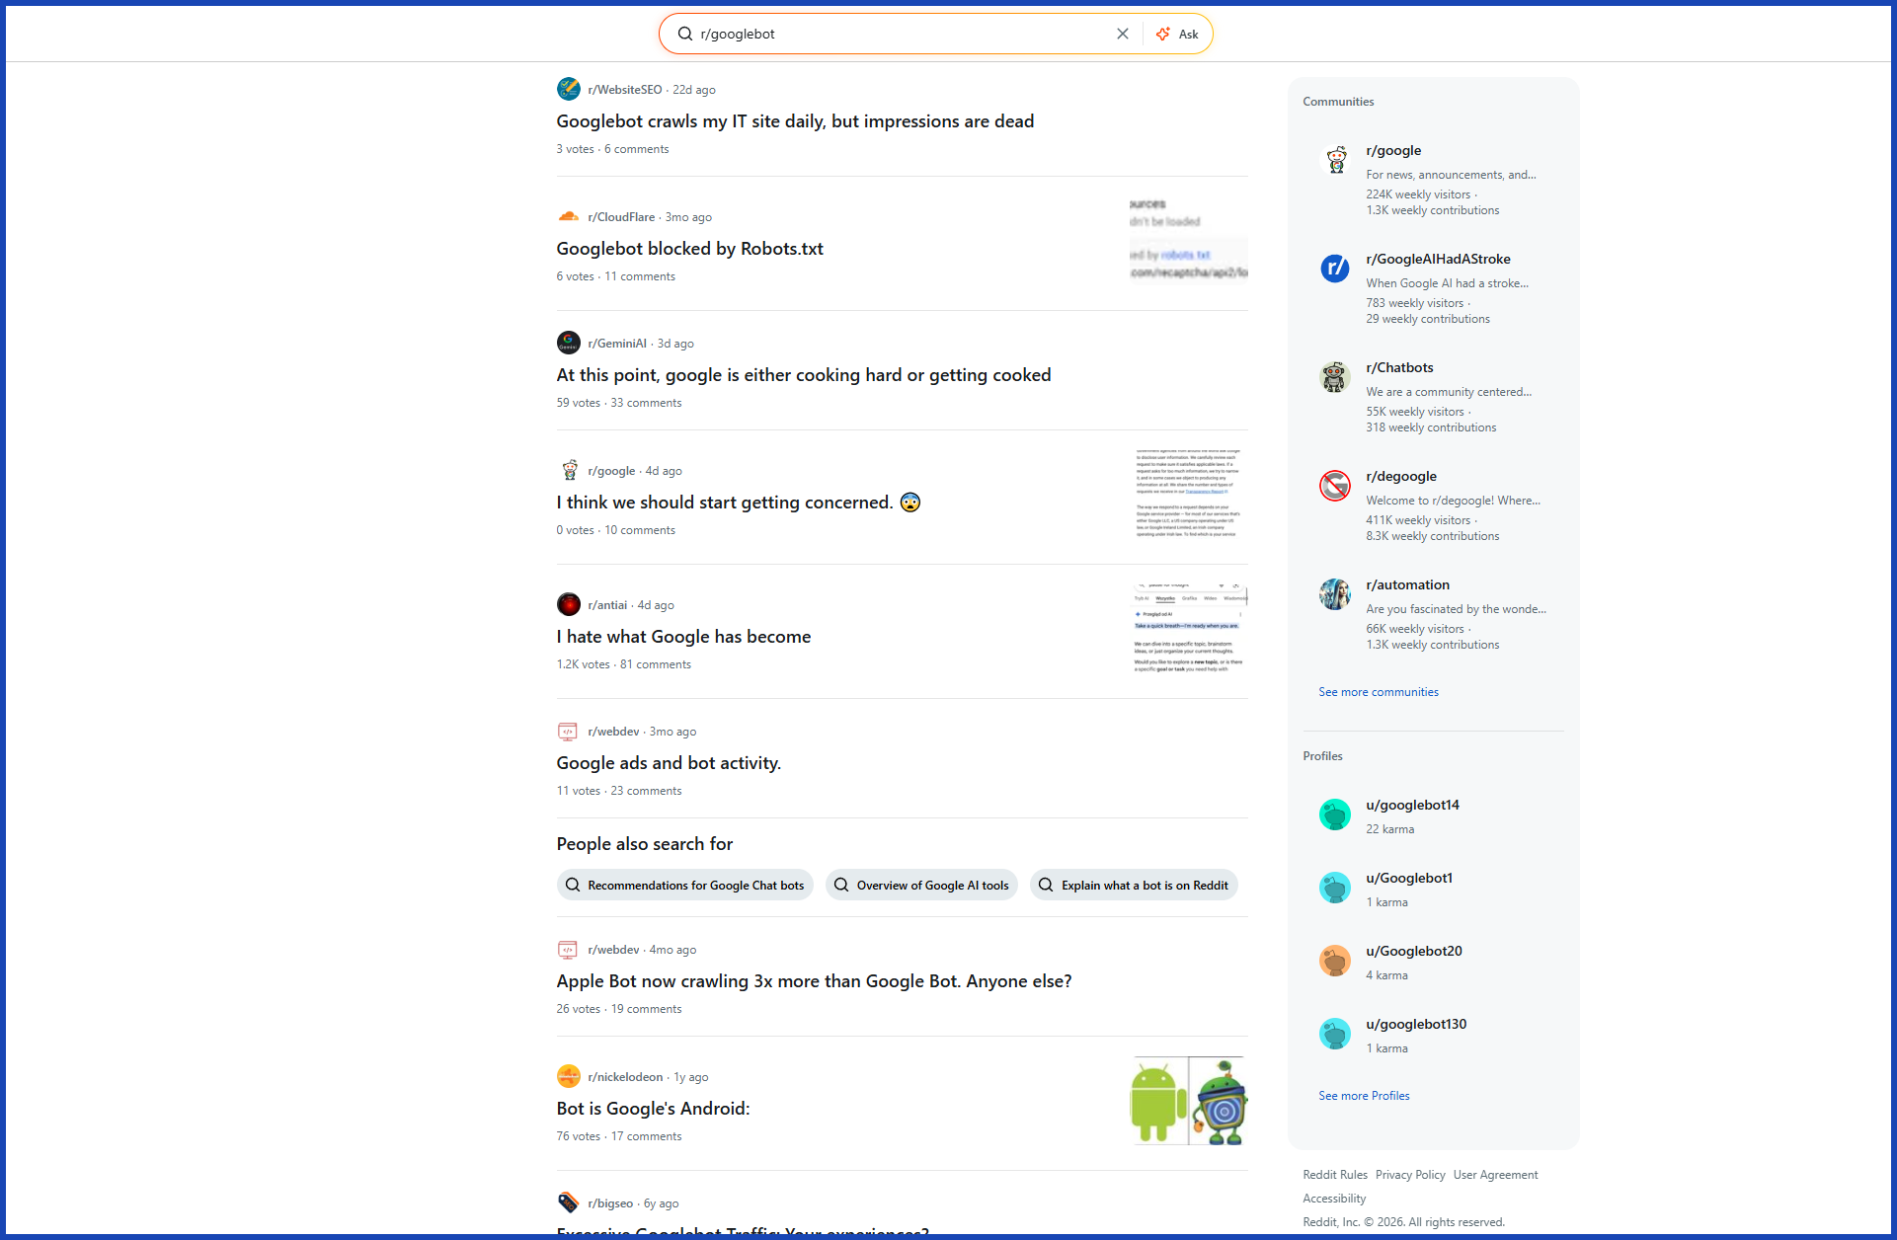The image size is (1897, 1240).
Task: Click the search magnifier icon in search bar
Action: [x=684, y=34]
